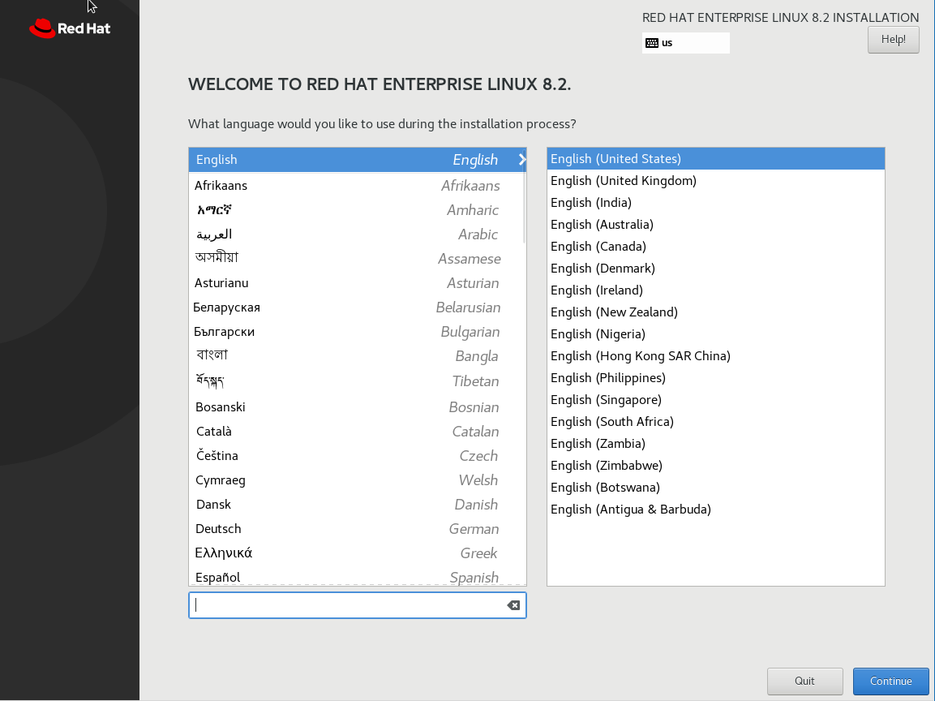This screenshot has height=701, width=935.
Task: Select Afrikaans language row
Action: 356,186
